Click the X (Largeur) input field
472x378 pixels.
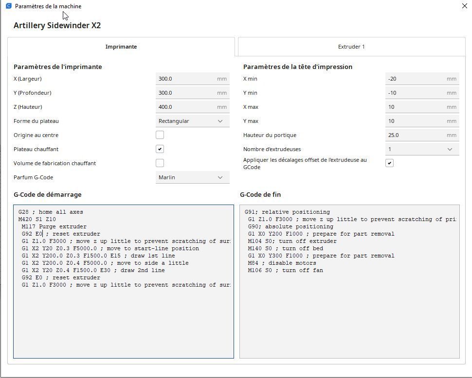[193, 79]
